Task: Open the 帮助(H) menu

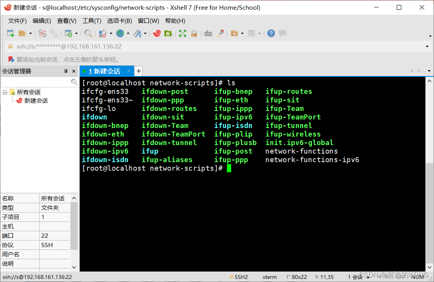Action: click(x=175, y=21)
